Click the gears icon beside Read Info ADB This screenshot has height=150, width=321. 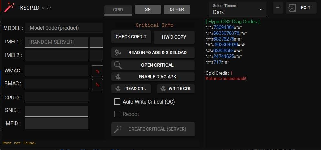pos(118,52)
